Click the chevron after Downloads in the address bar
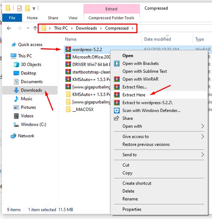The height and width of the screenshot is (219, 212). [x=101, y=28]
